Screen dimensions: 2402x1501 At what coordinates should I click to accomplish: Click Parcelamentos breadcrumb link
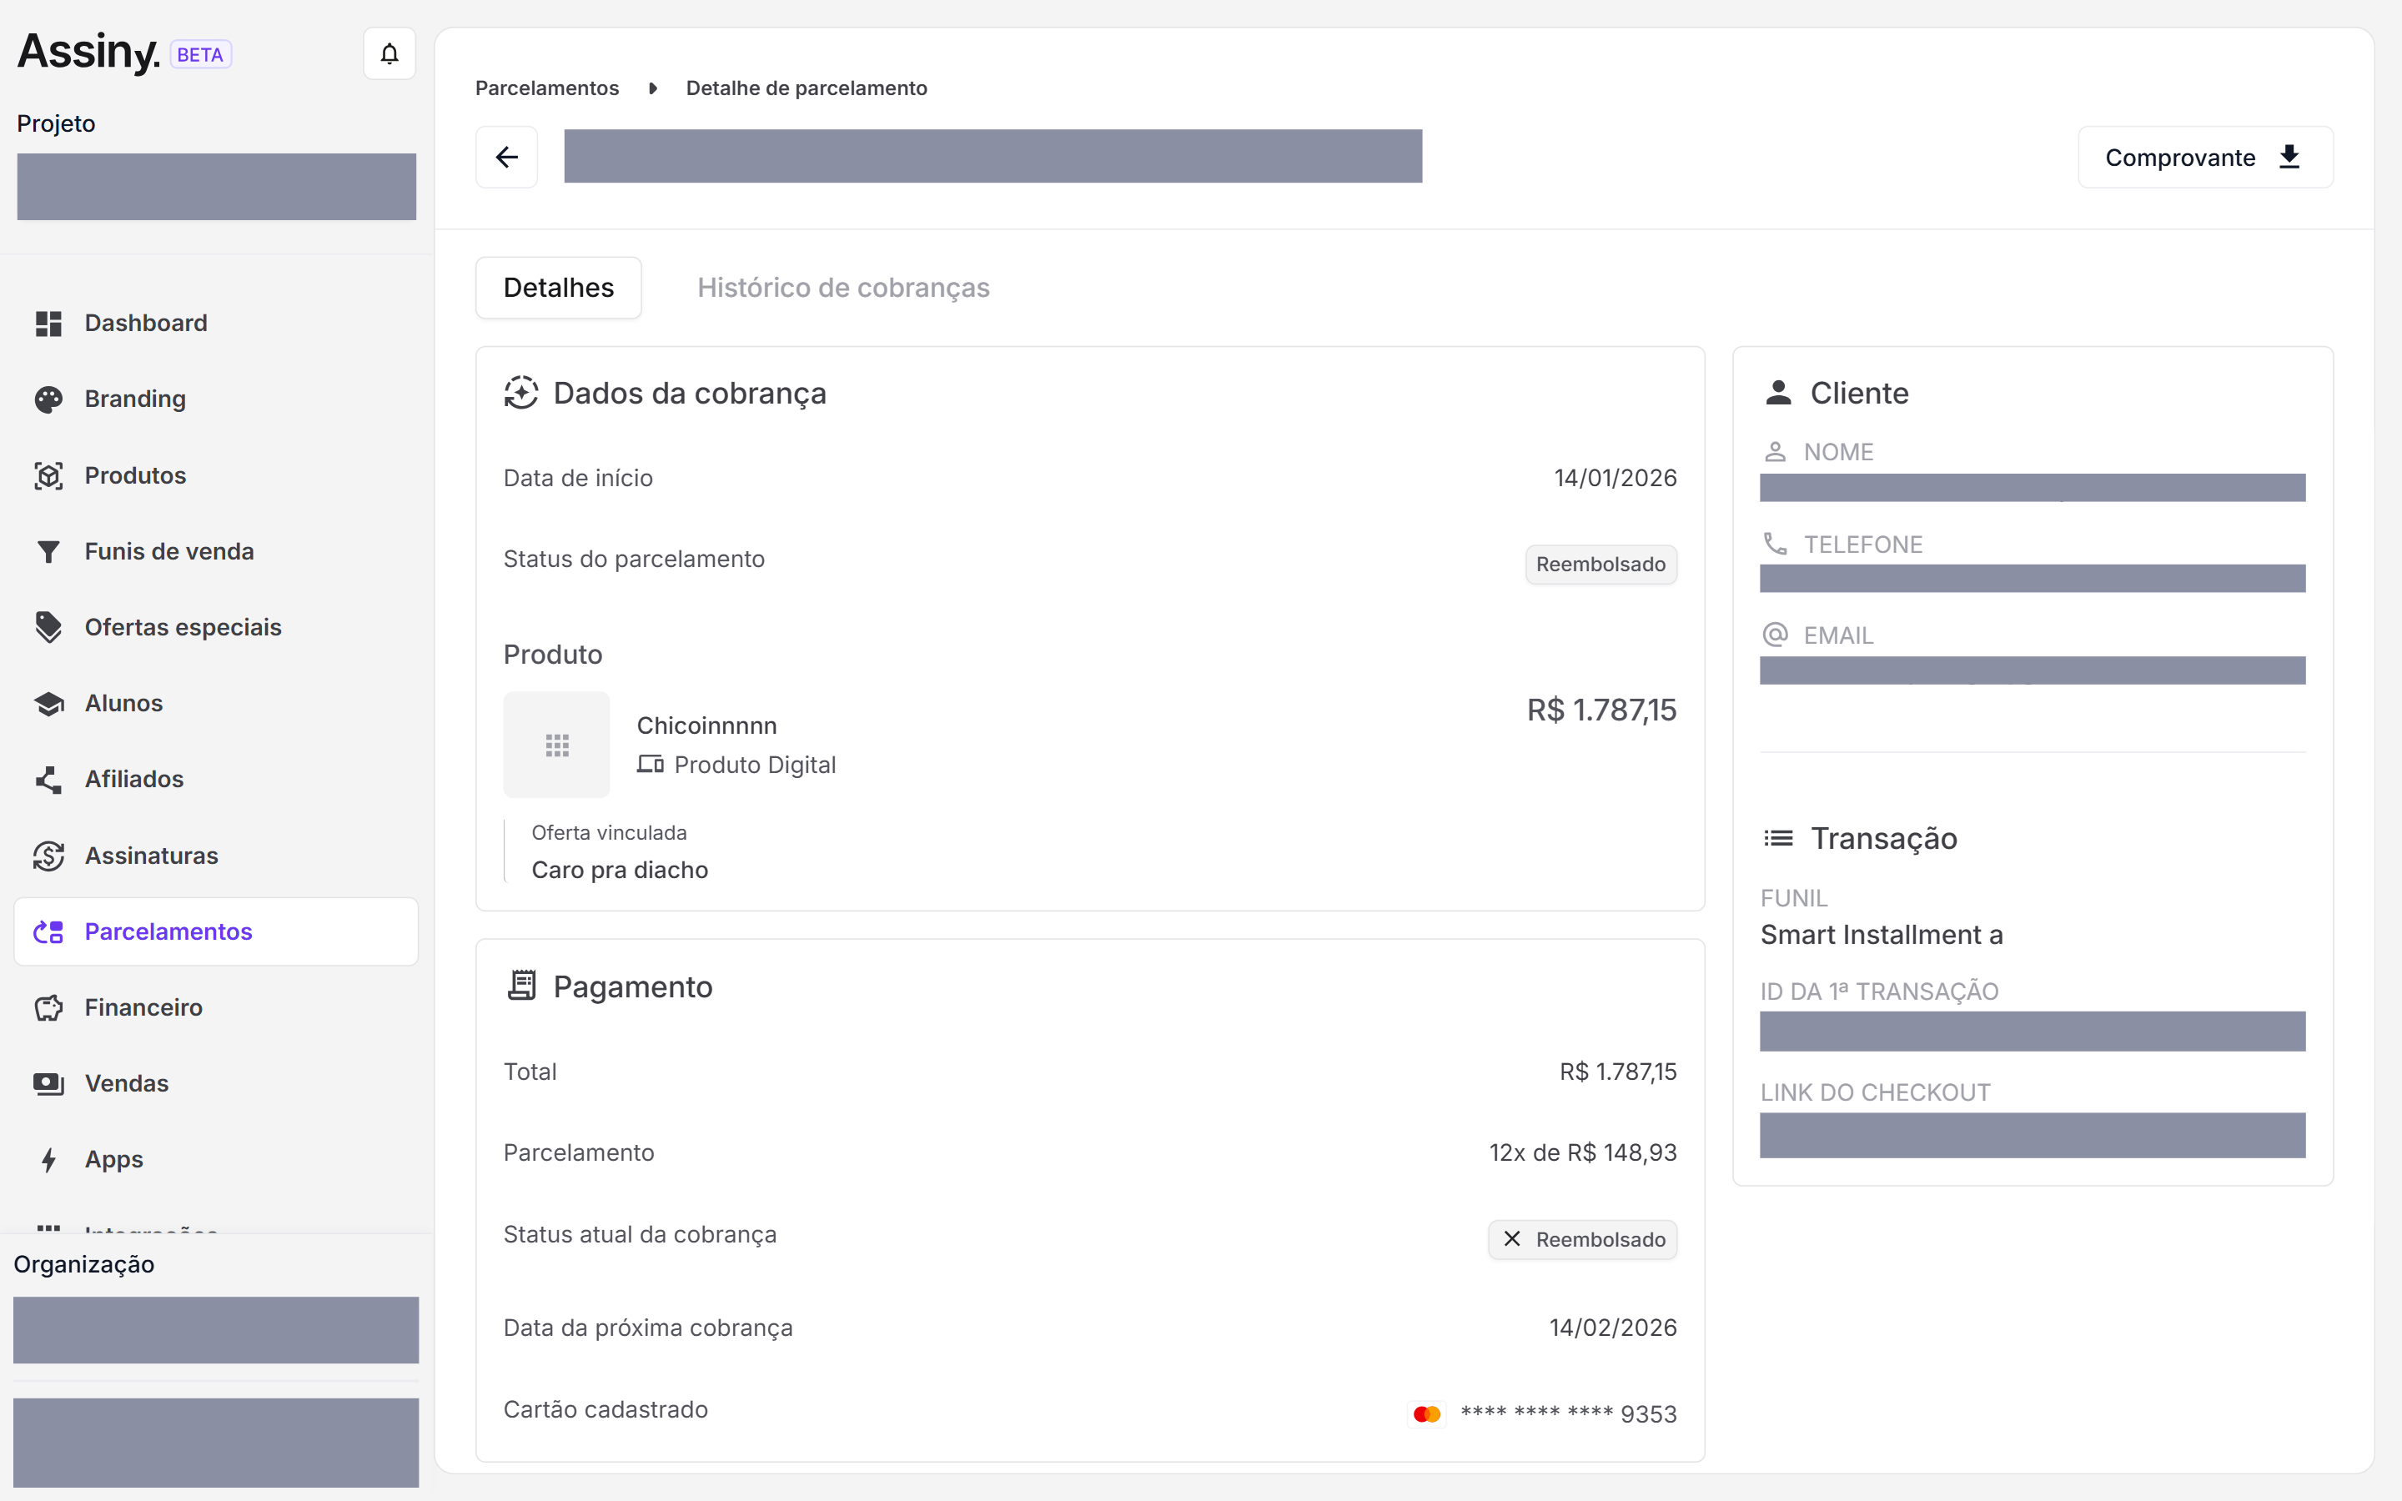547,88
